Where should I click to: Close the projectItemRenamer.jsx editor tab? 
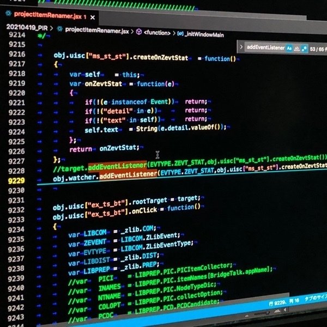coord(93,17)
